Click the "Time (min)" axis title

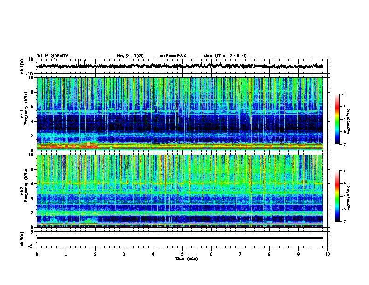(186, 258)
